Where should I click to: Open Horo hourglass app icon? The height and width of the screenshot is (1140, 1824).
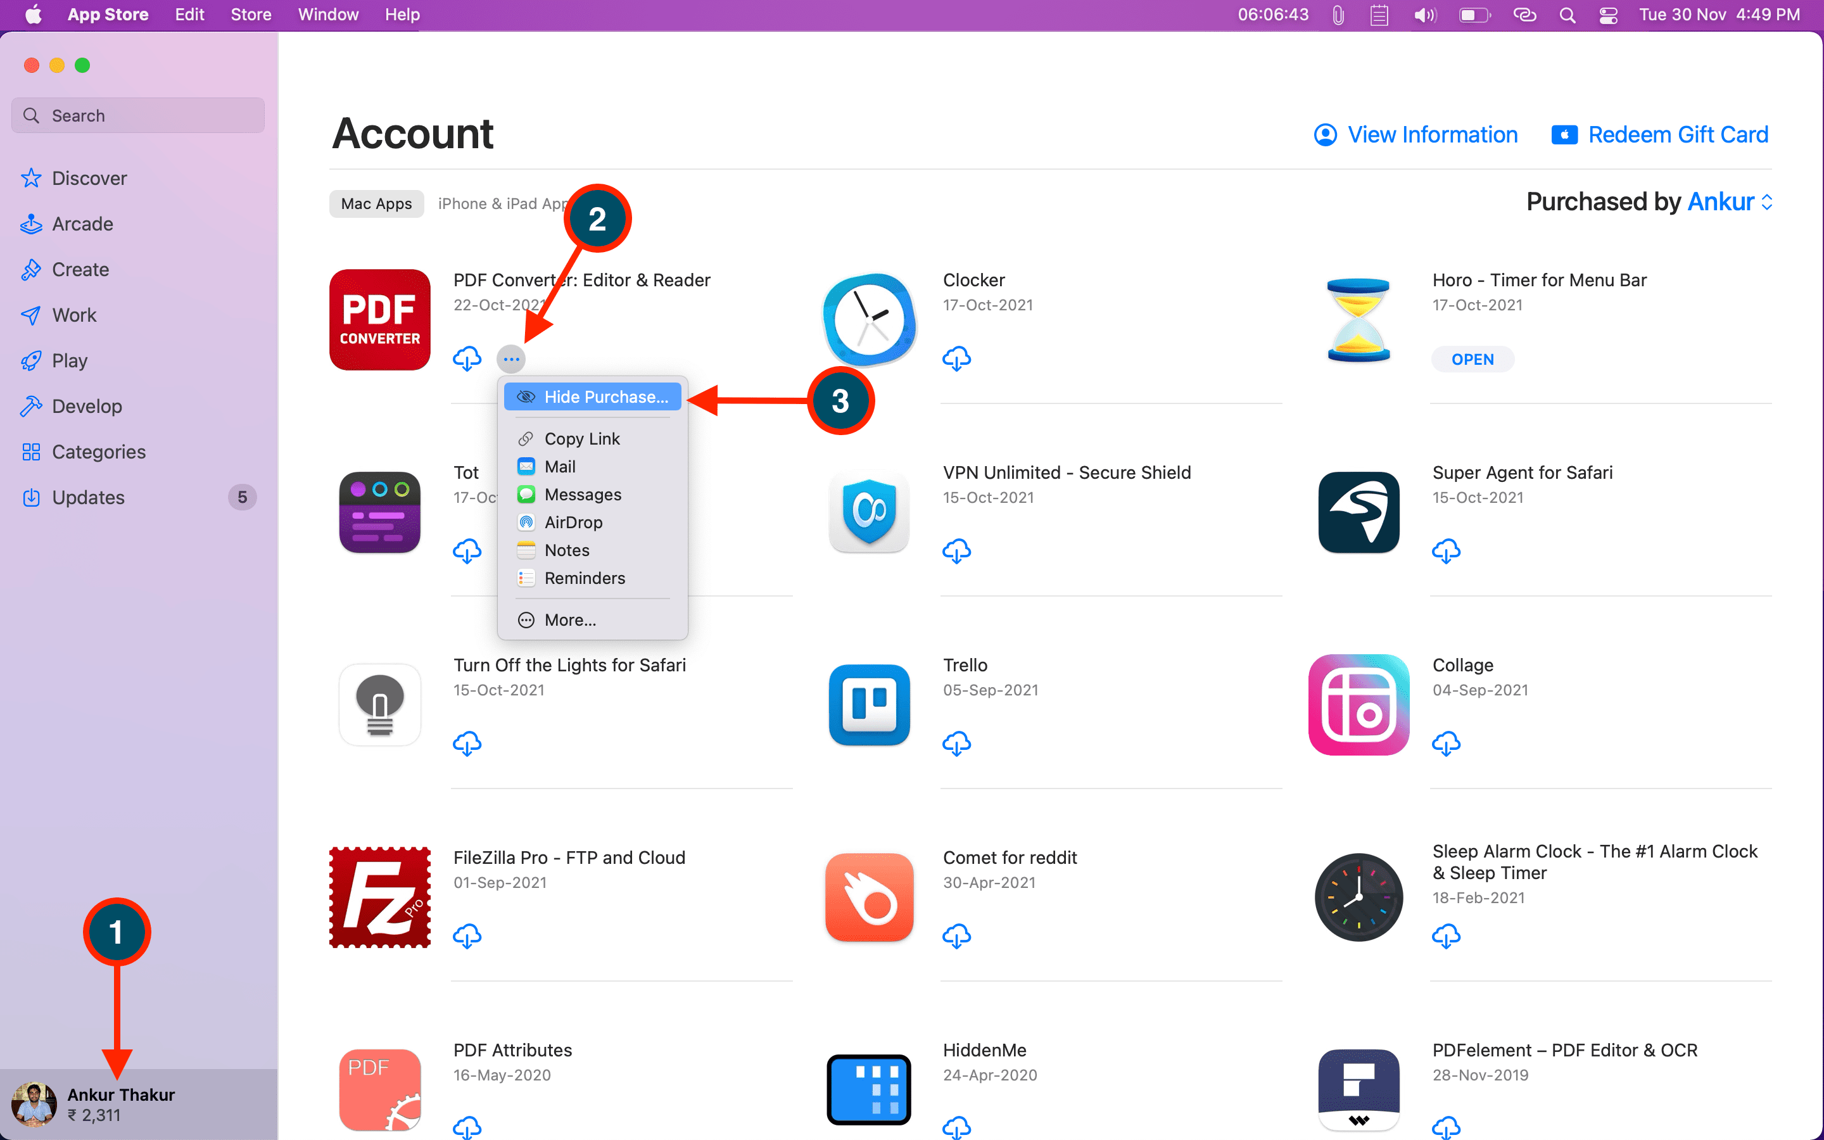(x=1358, y=320)
